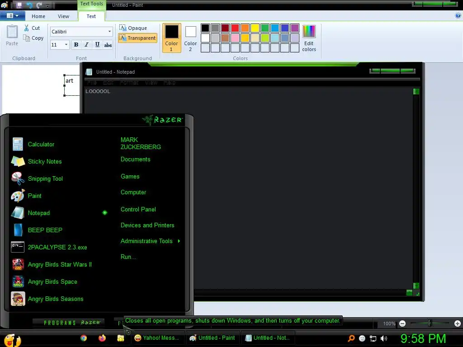This screenshot has height=347, width=463.
Task: Click zoom in plus button in Paint
Action: pos(458,324)
